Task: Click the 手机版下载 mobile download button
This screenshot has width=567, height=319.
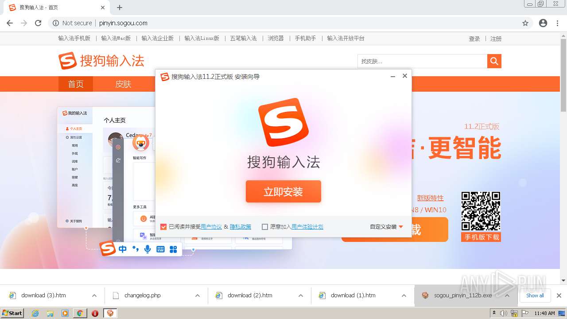Action: click(481, 237)
